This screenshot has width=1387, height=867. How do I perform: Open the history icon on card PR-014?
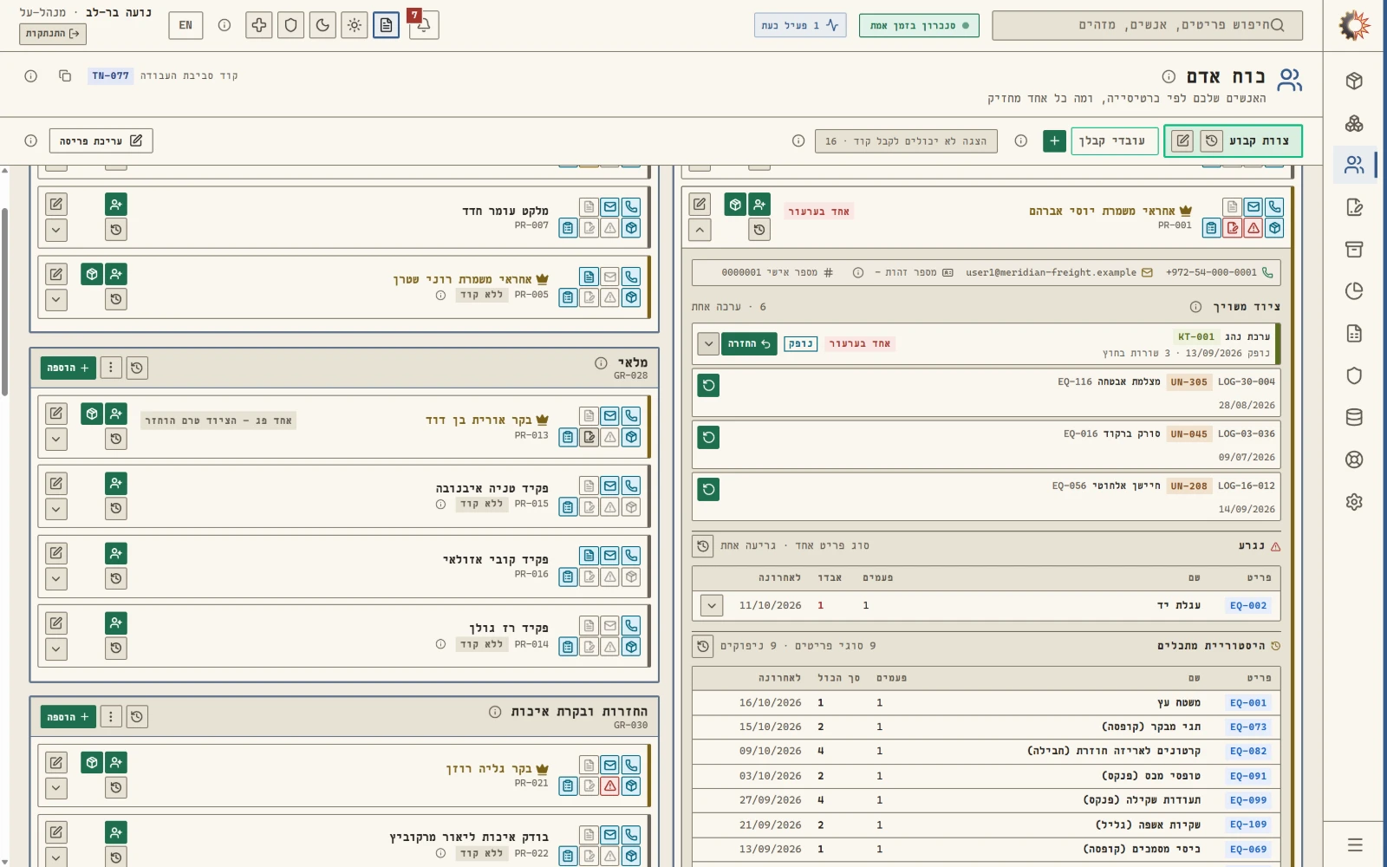116,649
